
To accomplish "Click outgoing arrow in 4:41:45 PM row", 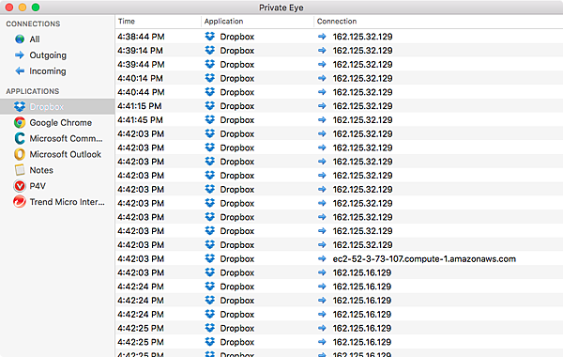I will (x=322, y=119).
